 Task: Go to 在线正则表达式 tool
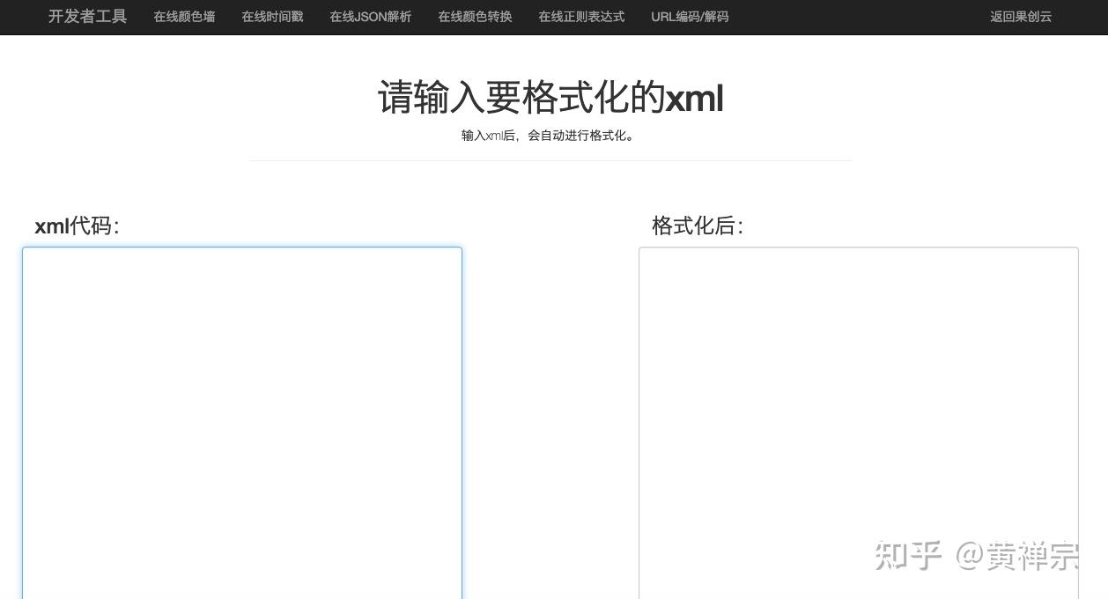click(x=581, y=17)
